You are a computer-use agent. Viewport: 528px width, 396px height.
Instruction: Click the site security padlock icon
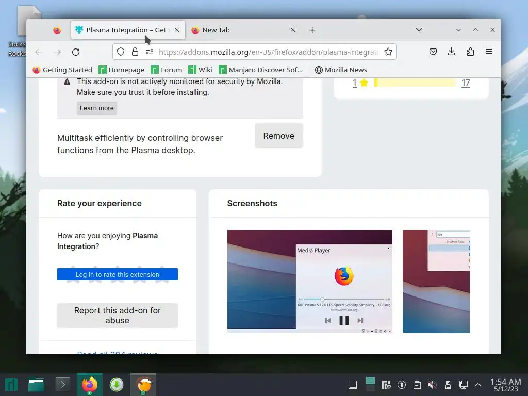click(135, 52)
